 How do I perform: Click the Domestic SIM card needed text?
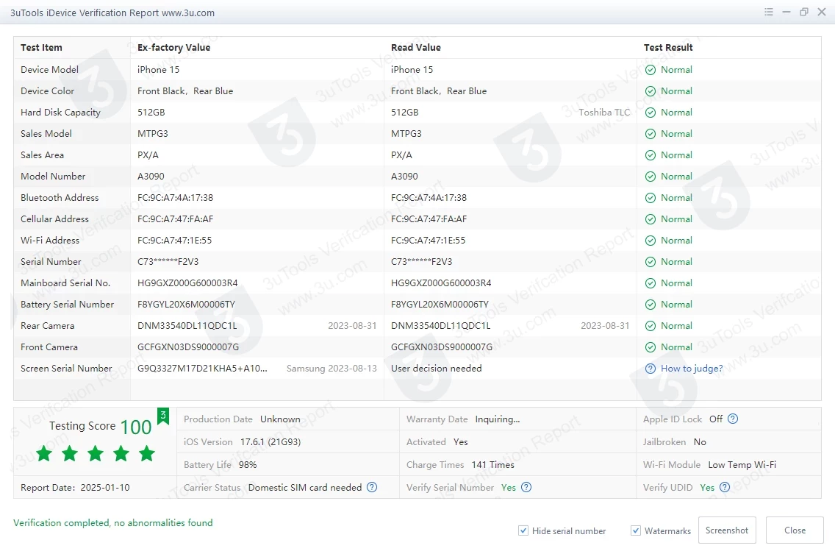point(305,487)
